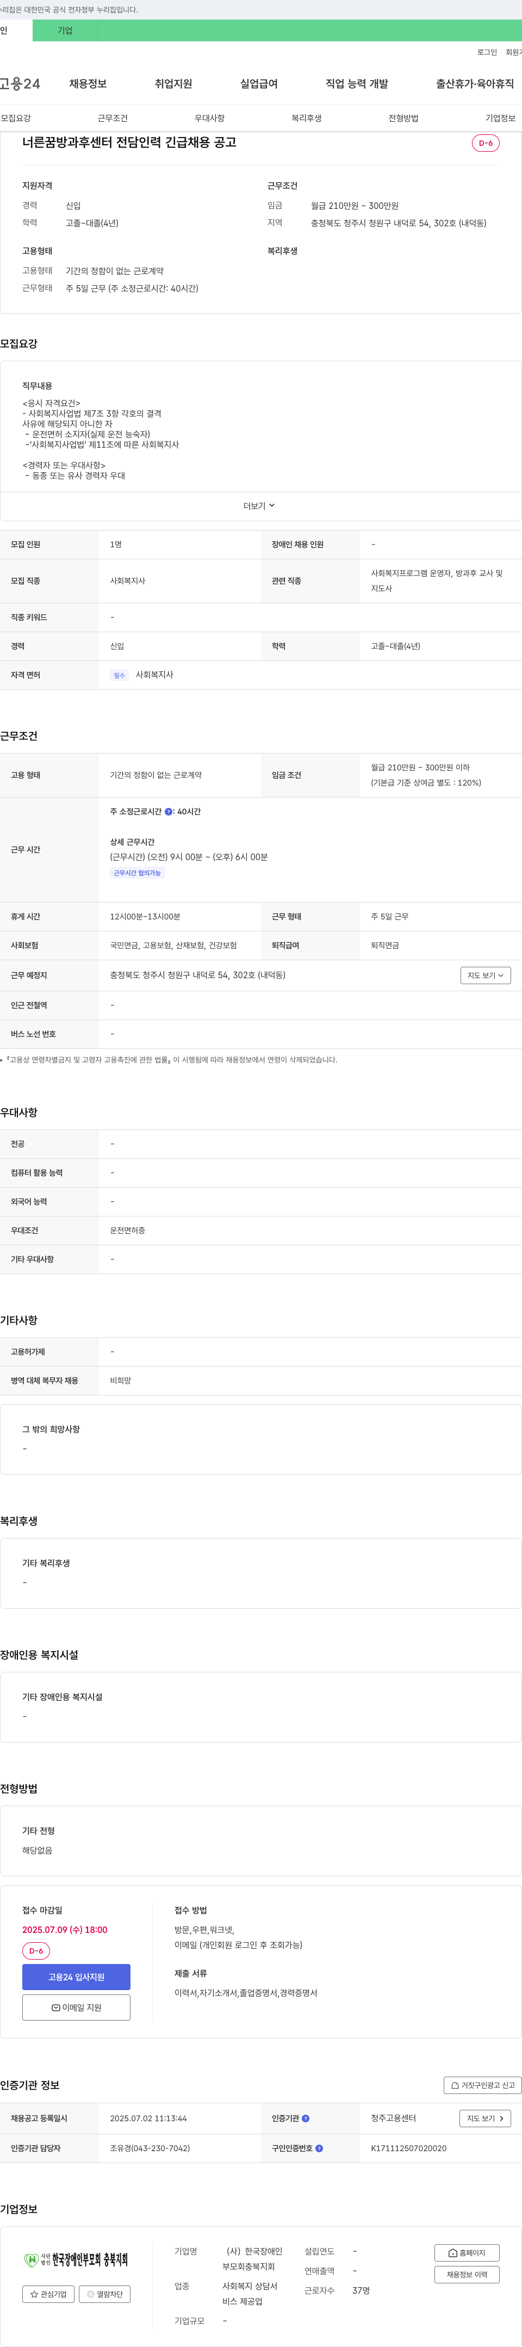Screen dimensions: 522x2347
Task: Jump to 모집요강 section tab
Action: coord(15,119)
